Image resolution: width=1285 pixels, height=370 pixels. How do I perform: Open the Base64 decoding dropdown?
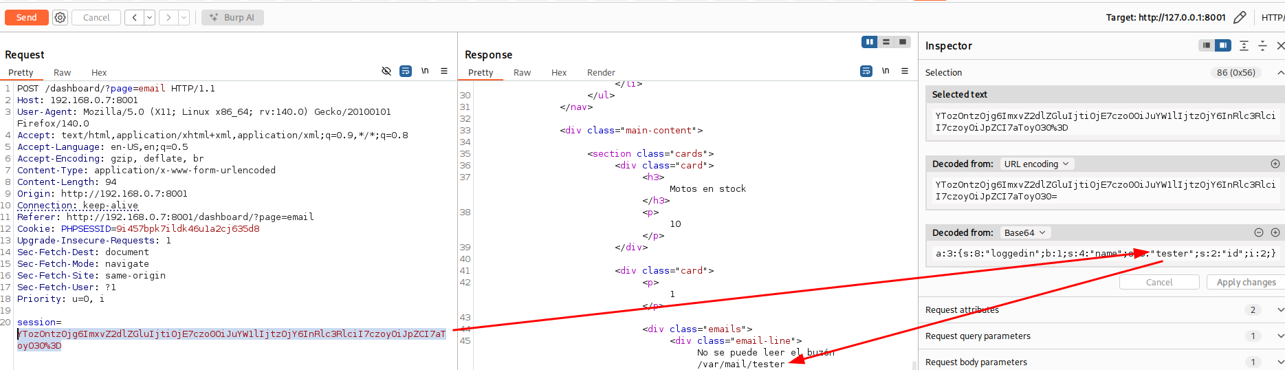click(1024, 232)
